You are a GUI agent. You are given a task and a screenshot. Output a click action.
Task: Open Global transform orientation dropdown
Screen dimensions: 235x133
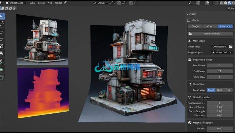coord(101,3)
